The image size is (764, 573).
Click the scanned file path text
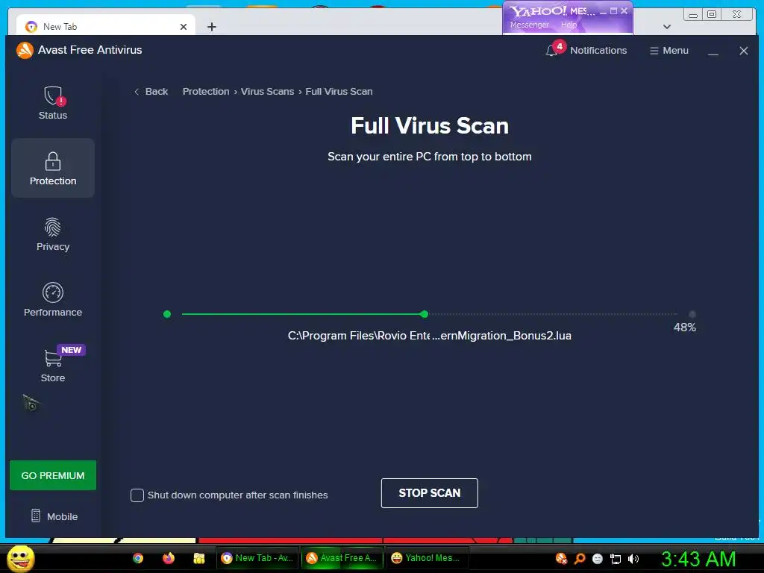[x=429, y=336]
